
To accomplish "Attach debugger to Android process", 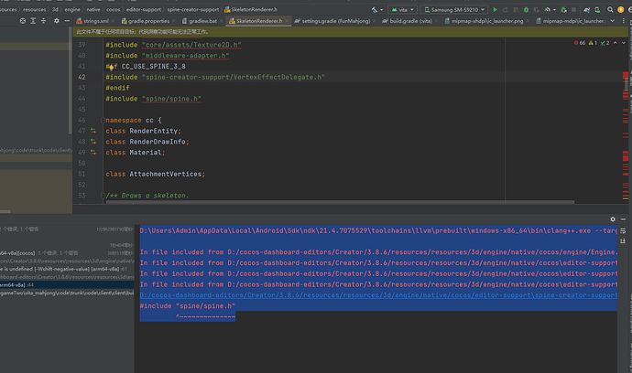I will tap(563, 10).
